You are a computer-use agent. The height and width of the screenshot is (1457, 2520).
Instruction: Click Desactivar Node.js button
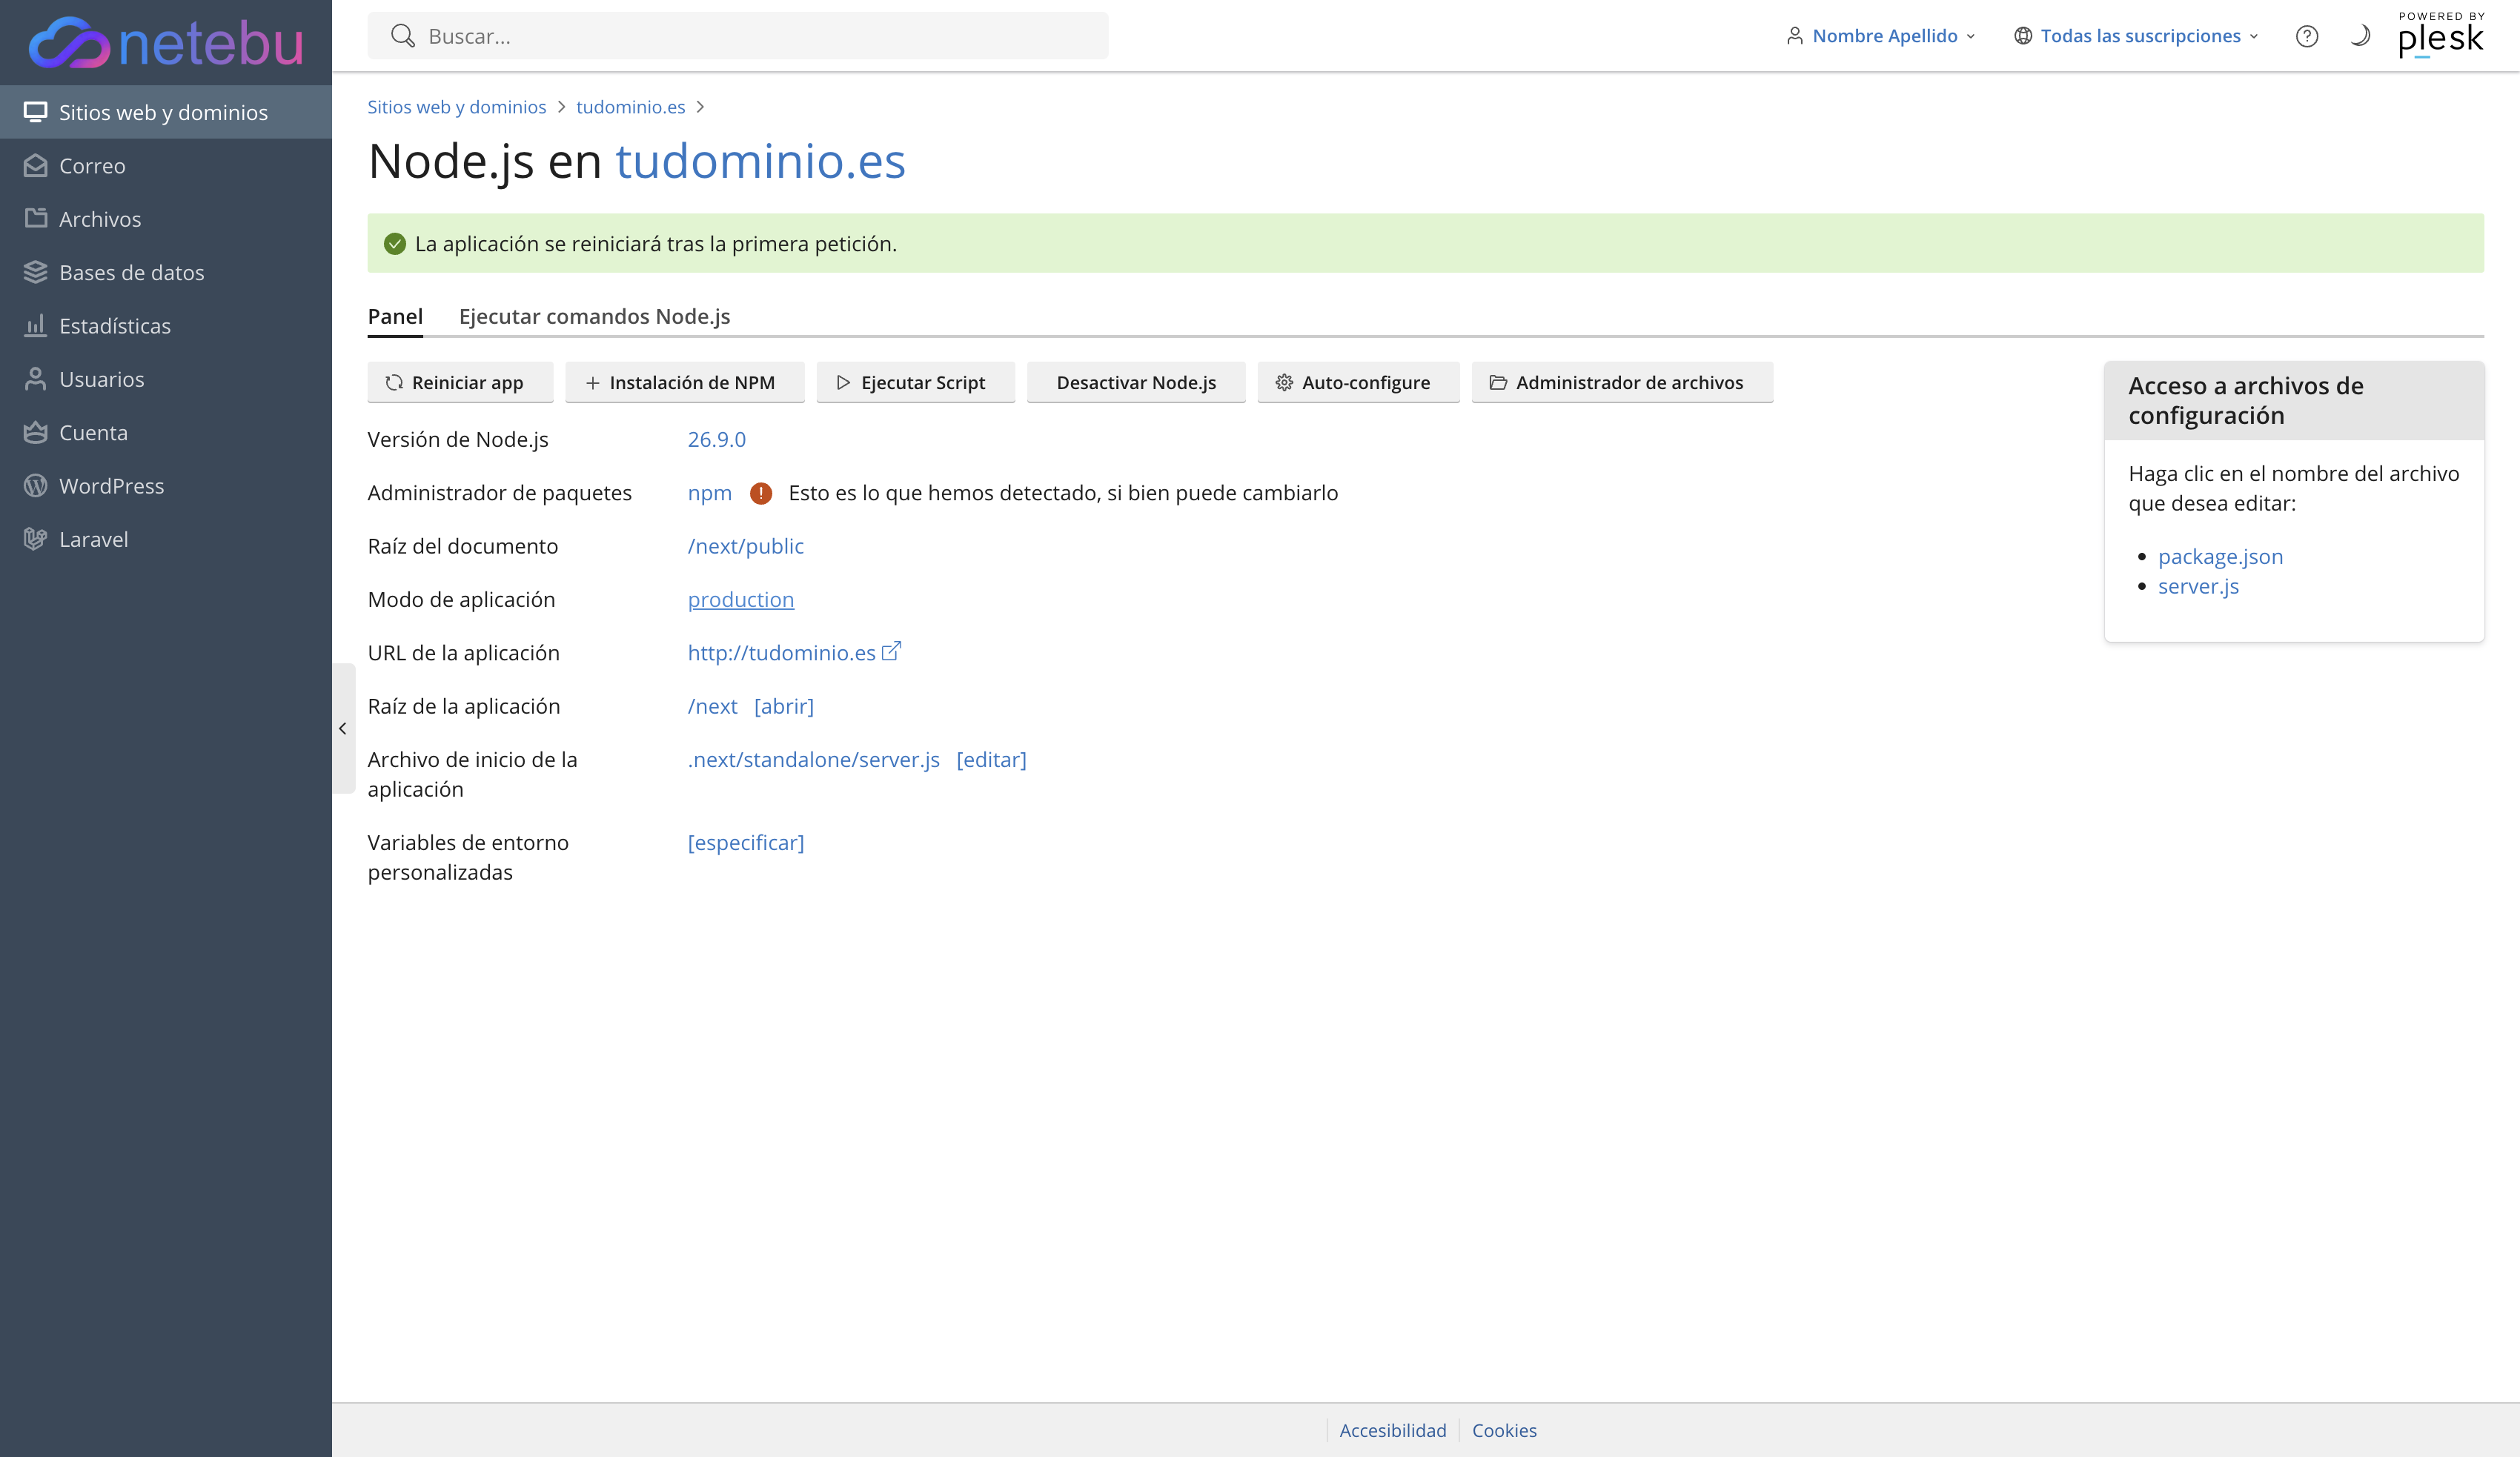point(1136,382)
